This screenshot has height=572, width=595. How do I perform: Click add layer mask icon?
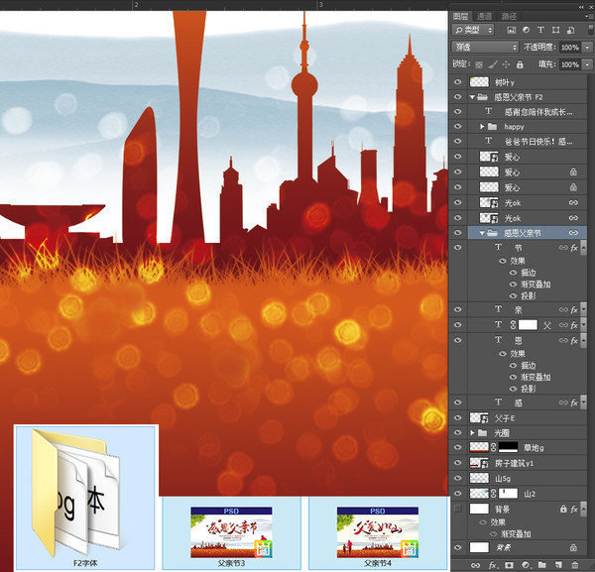tap(509, 565)
